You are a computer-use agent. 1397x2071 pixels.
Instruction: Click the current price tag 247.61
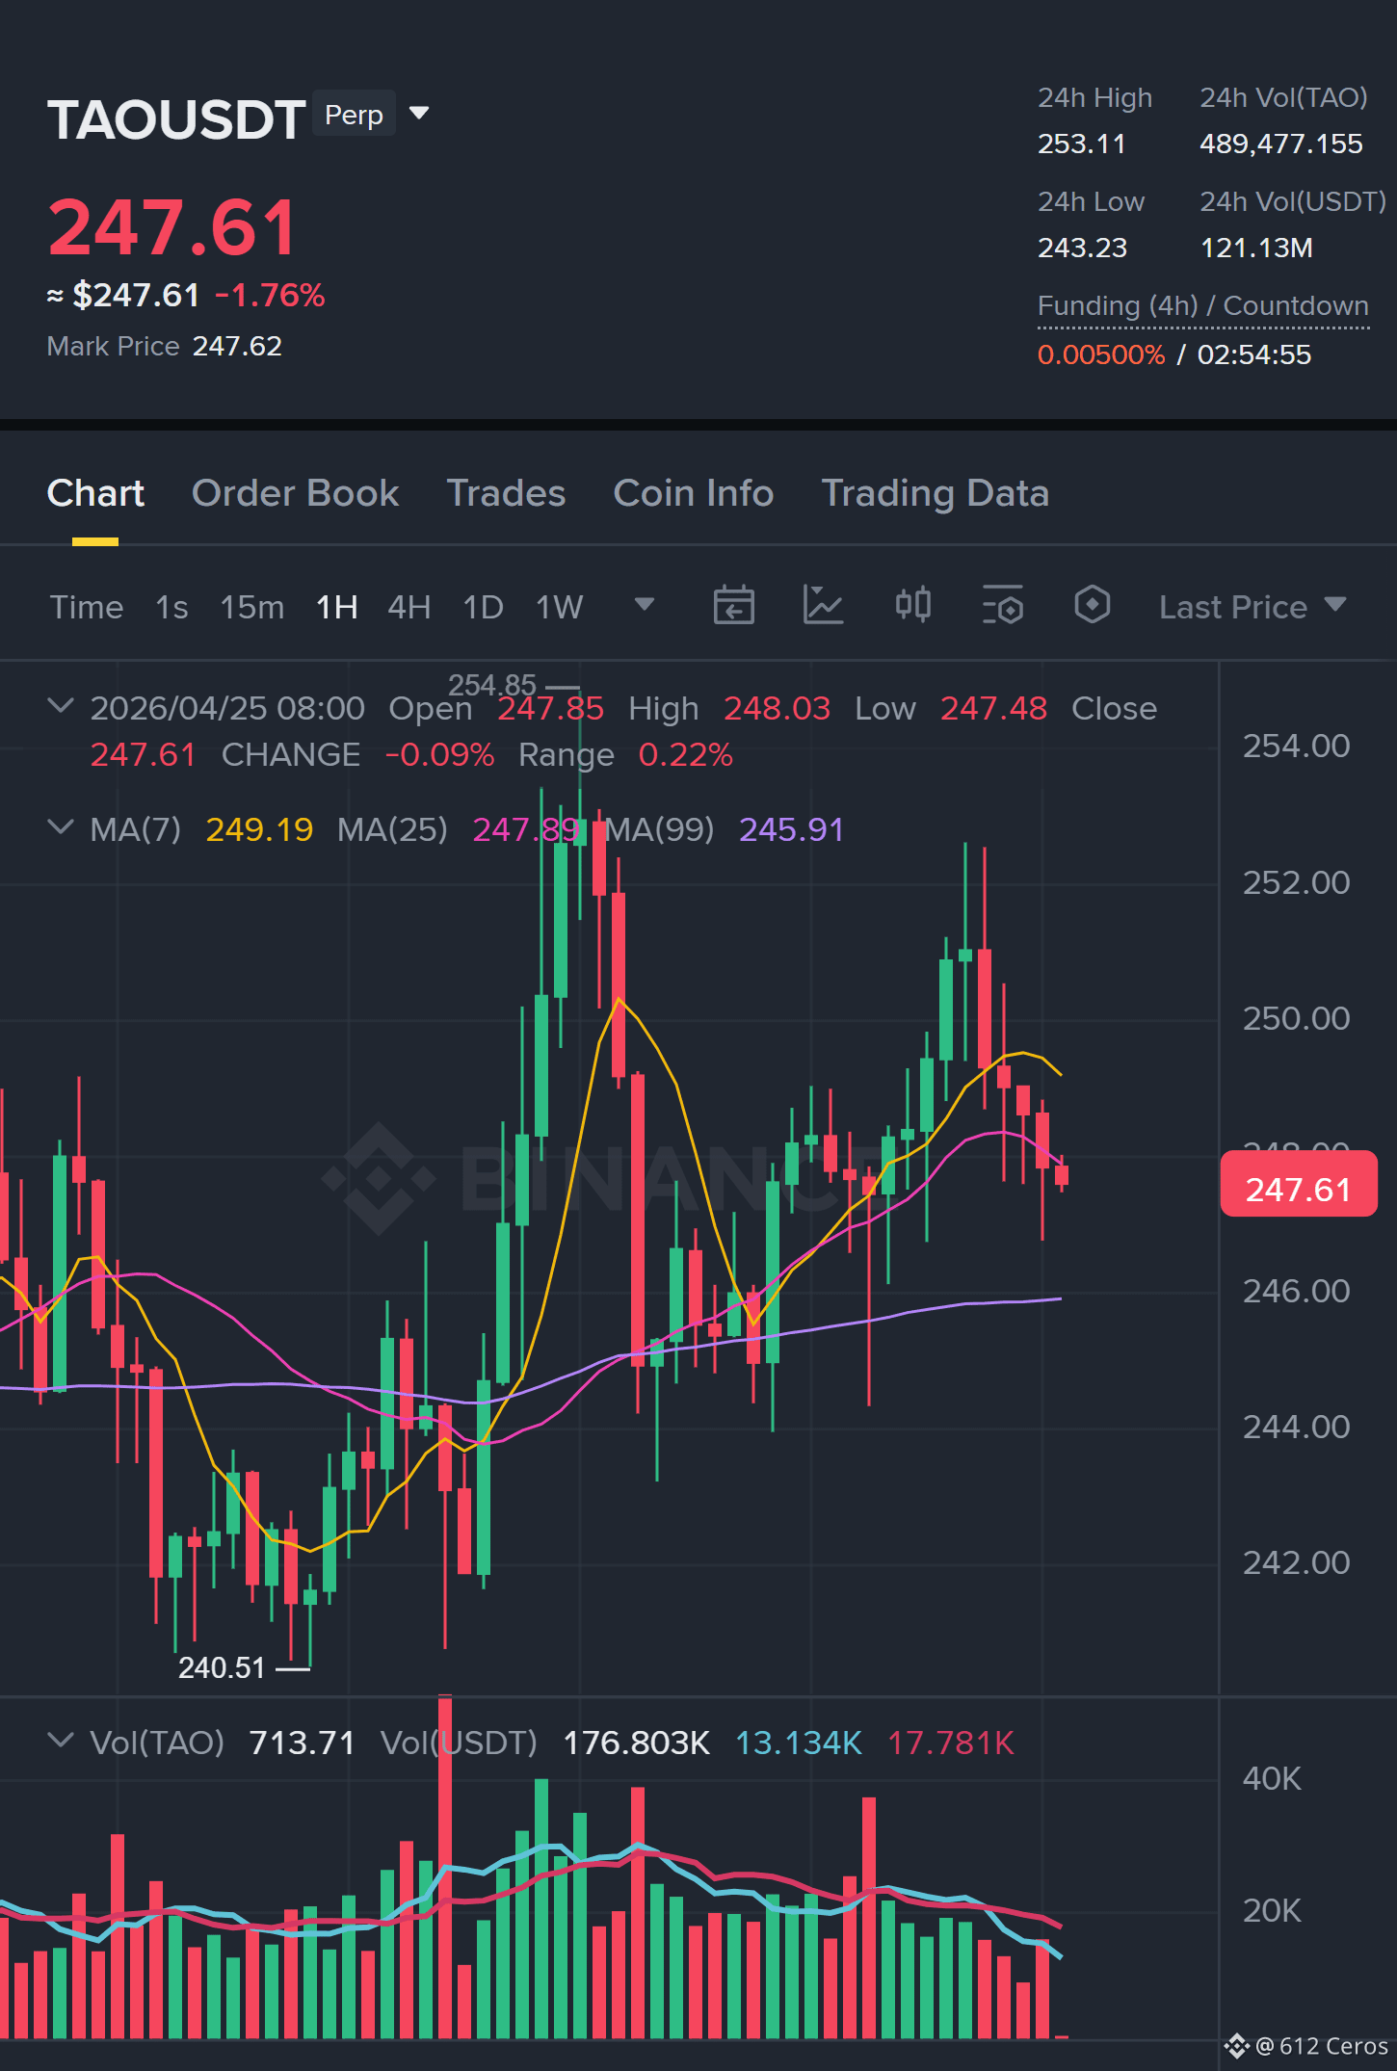(1298, 1189)
